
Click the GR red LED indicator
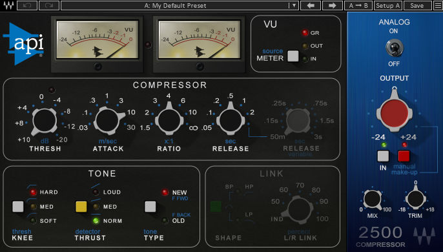[305, 33]
